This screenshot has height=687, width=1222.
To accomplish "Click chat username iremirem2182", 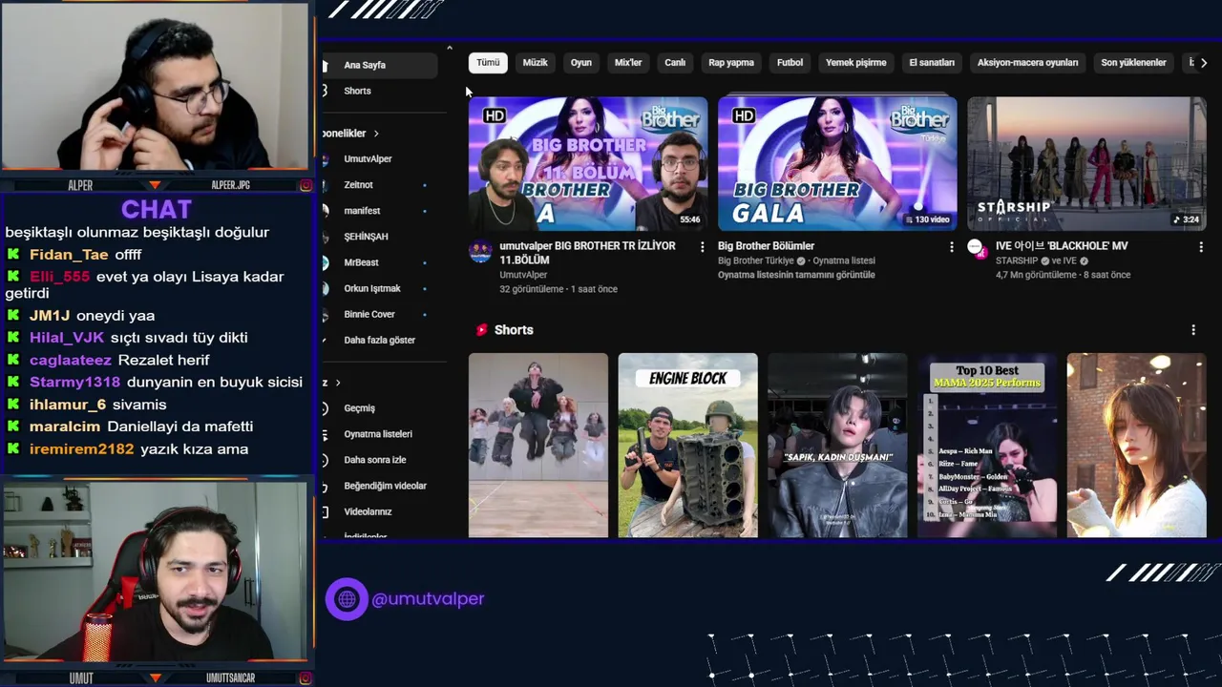I will coord(82,448).
